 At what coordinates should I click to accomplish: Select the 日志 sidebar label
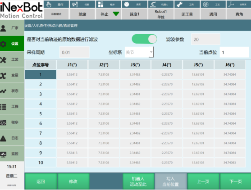15,138
